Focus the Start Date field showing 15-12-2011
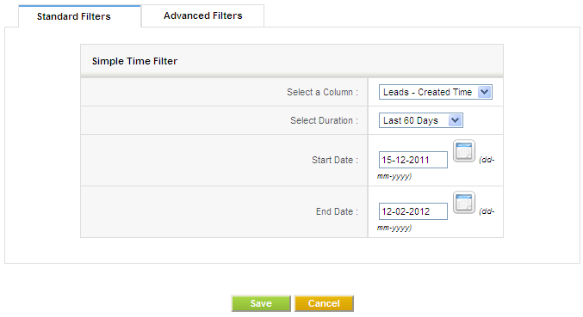 click(x=413, y=160)
